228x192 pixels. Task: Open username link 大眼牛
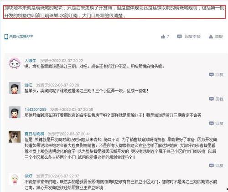coord(31,61)
